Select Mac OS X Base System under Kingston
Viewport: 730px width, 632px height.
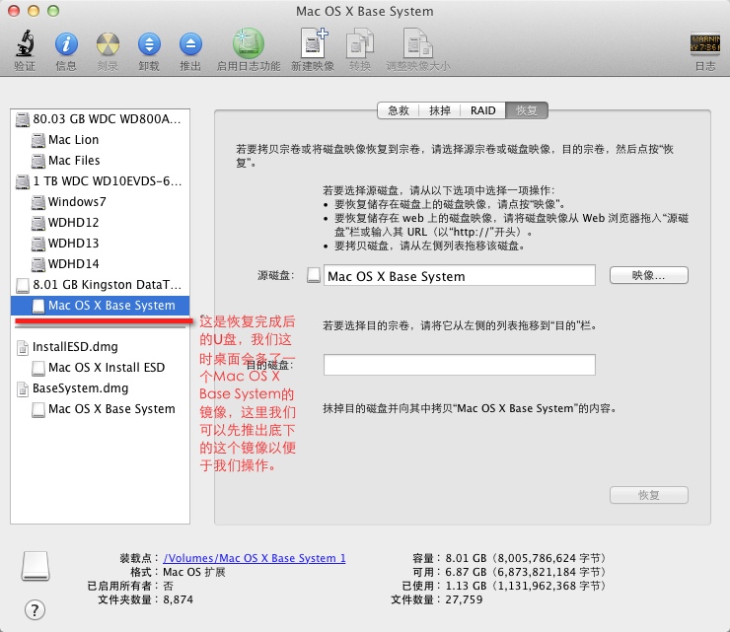100,306
